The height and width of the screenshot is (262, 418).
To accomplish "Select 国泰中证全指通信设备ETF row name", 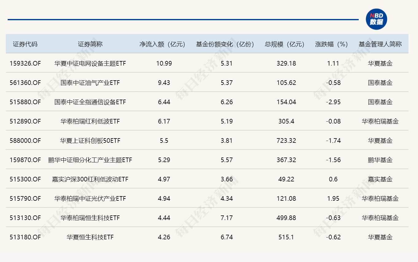I will pyautogui.click(x=90, y=102).
